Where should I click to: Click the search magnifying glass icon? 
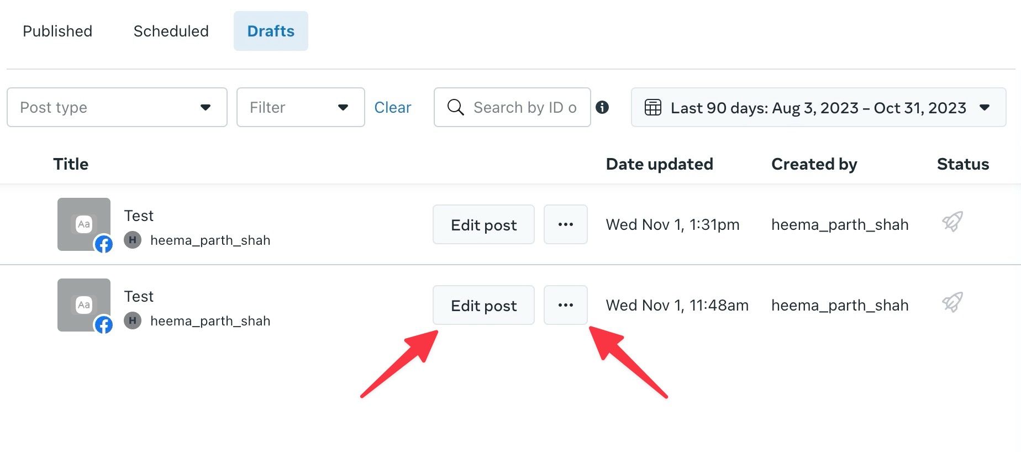(x=455, y=107)
